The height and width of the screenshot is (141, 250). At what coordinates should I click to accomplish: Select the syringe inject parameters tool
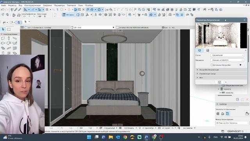tap(20, 10)
